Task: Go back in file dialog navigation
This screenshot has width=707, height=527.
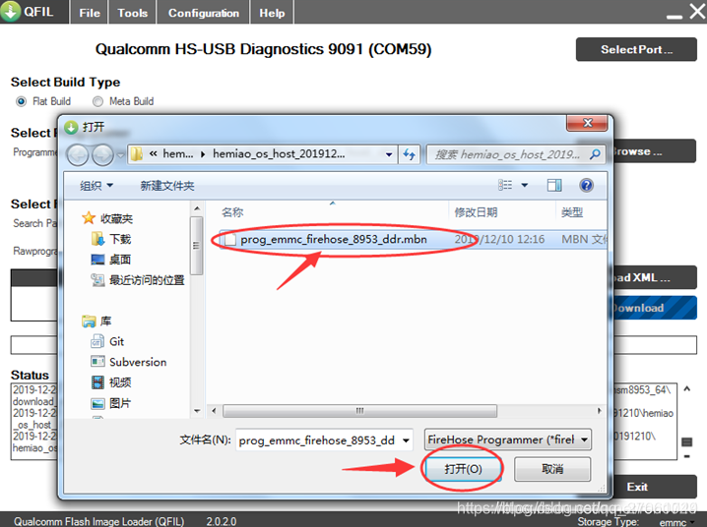Action: click(78, 155)
